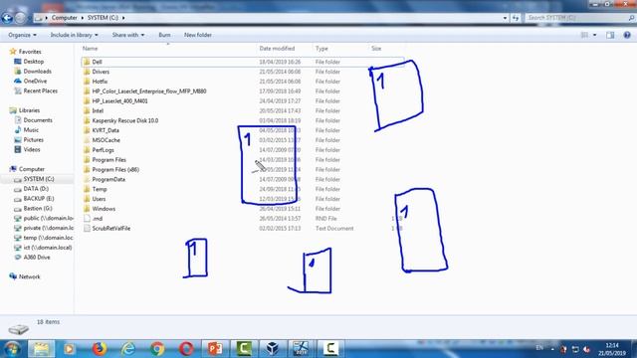This screenshot has width=637, height=358.
Task: Sort by the Type column header
Action: pos(321,49)
